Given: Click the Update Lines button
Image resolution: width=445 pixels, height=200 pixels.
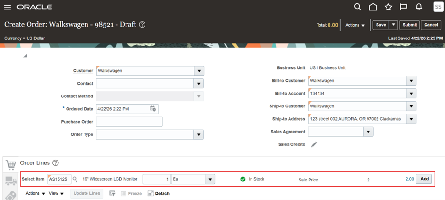Looking at the screenshot, I should tap(87, 193).
